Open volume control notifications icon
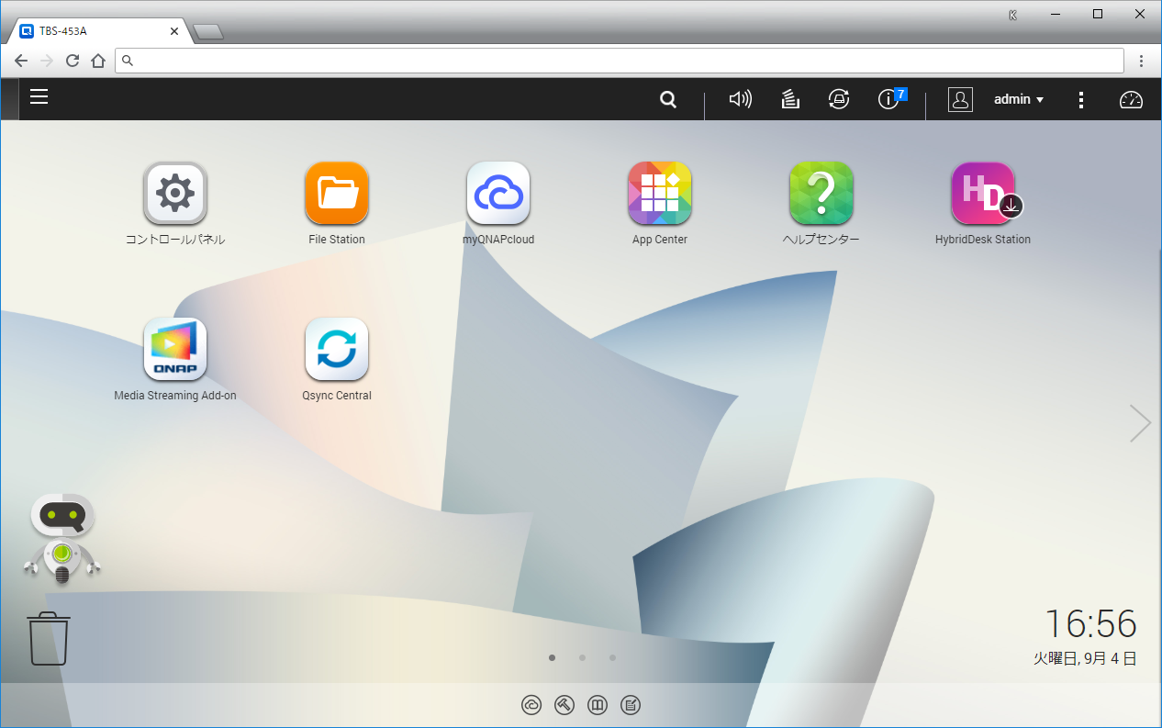This screenshot has width=1162, height=728. click(740, 100)
